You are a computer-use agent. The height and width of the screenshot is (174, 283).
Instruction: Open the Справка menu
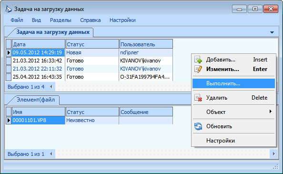pyautogui.click(x=90, y=20)
